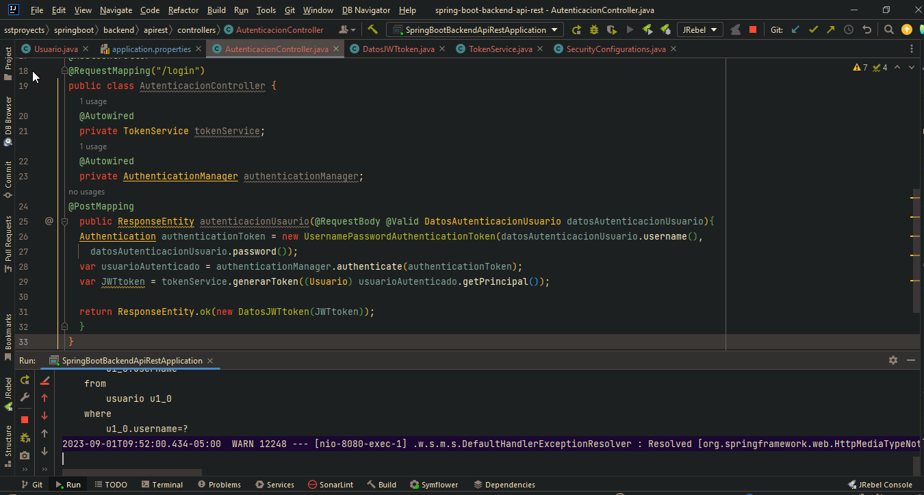Image resolution: width=924 pixels, height=495 pixels.
Task: Go to the previous highlighted error
Action: click(x=897, y=67)
